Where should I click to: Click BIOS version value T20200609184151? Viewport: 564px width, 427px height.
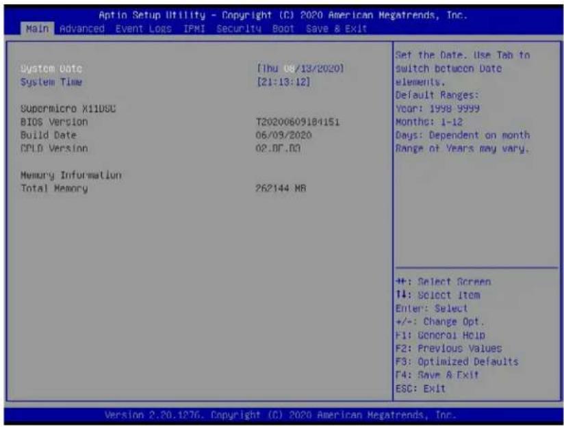(298, 122)
